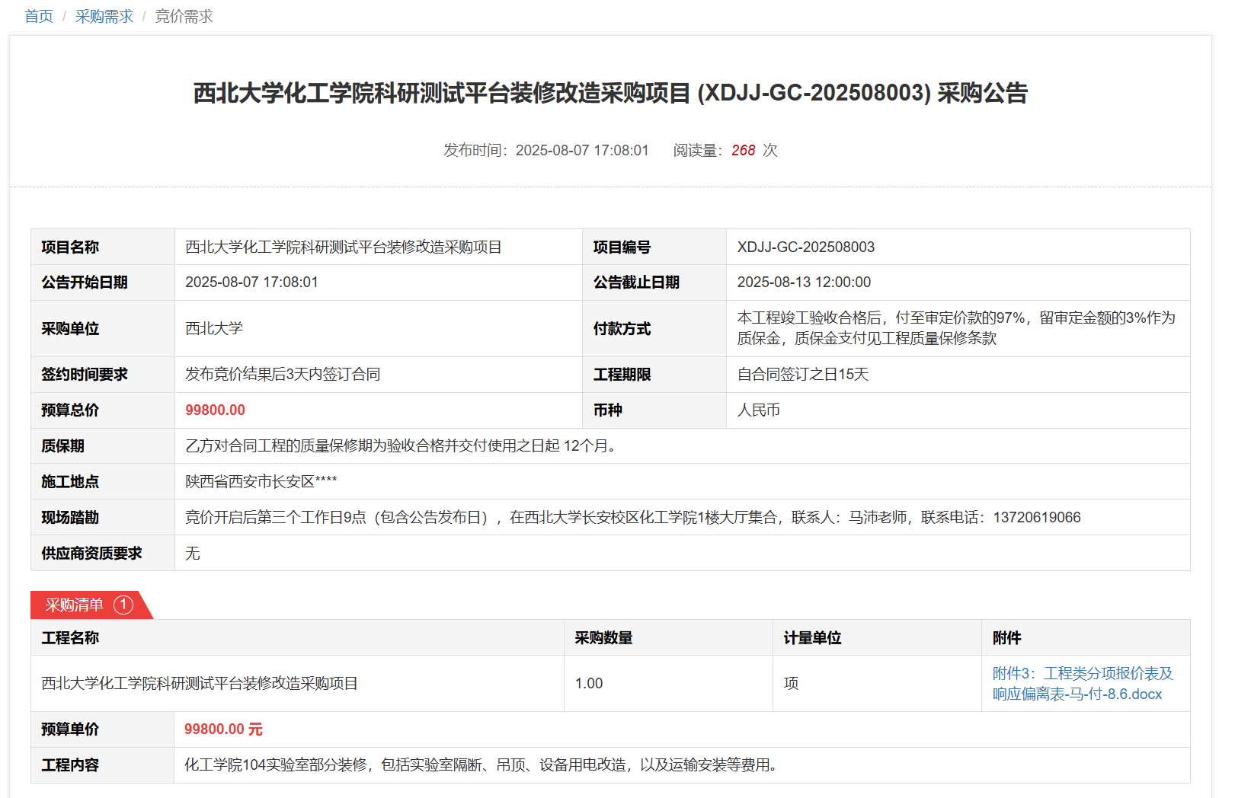Open the 采购需求 breadcrumb link
The height and width of the screenshot is (798, 1235).
pyautogui.click(x=104, y=17)
